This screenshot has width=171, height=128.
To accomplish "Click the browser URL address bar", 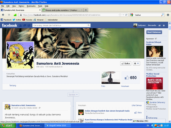I will (70, 15).
